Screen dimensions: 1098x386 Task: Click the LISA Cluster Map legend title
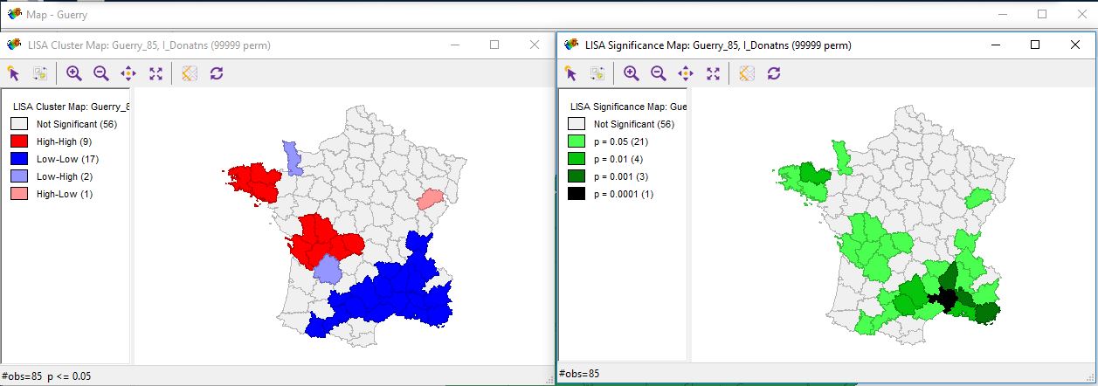click(71, 107)
